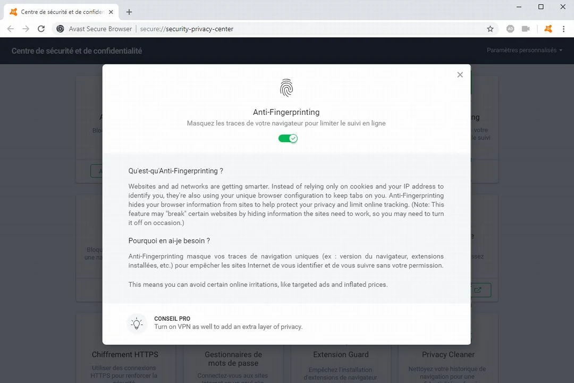Click the Qu'est-qu'Anti-Fingerprinting ? heading
The image size is (574, 383).
176,171
